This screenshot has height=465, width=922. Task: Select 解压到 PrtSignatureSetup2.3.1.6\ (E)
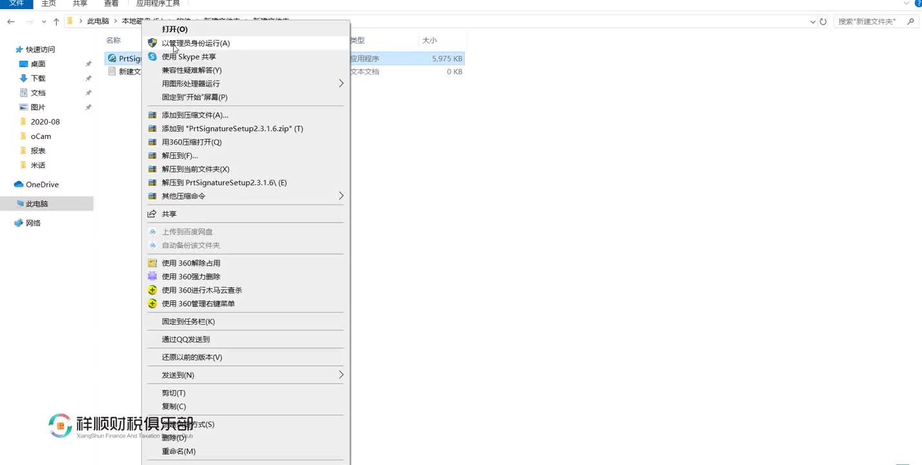click(224, 183)
